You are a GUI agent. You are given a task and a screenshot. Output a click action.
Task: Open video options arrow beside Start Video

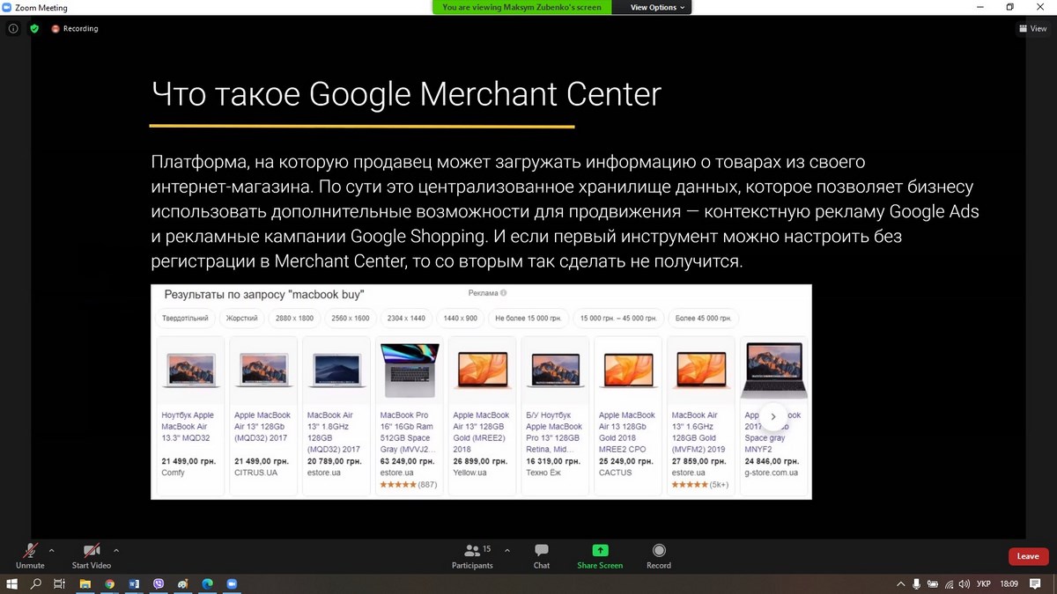(116, 551)
